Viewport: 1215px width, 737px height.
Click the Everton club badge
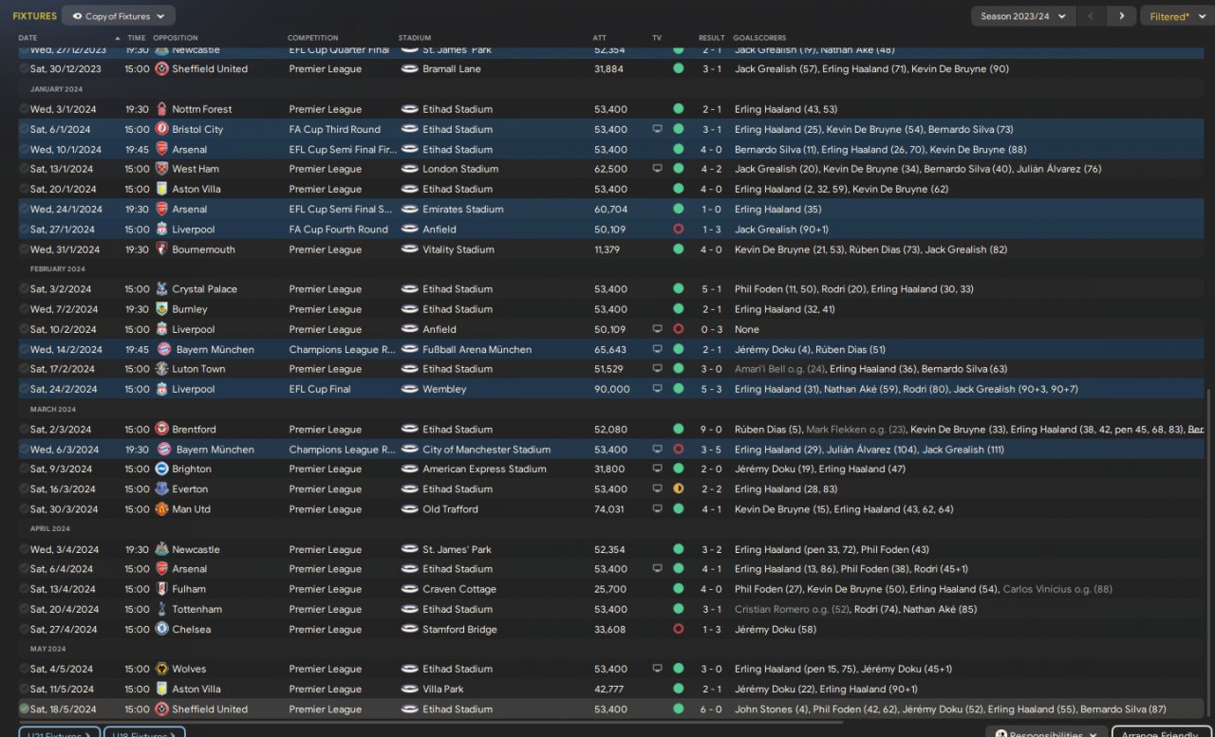tap(161, 489)
